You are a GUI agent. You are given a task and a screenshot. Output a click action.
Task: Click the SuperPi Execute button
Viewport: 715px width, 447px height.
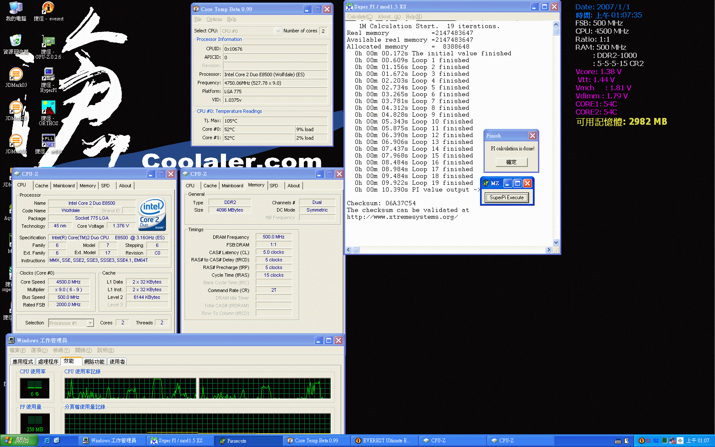(506, 198)
